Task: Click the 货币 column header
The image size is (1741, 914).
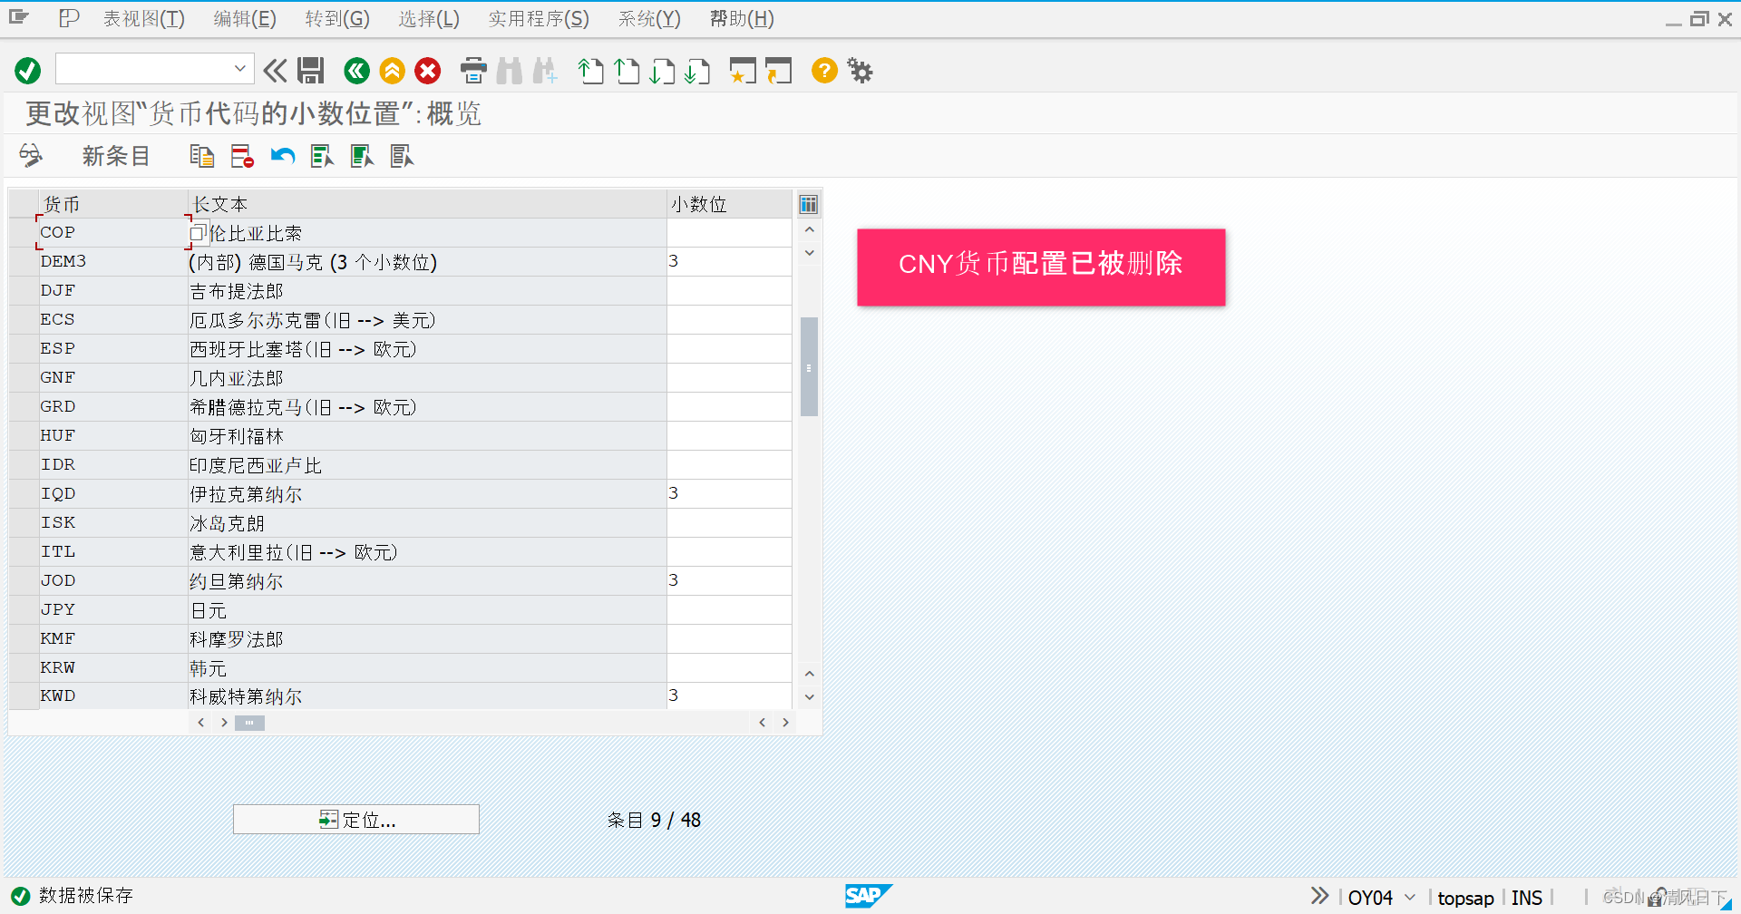Action: 113,204
